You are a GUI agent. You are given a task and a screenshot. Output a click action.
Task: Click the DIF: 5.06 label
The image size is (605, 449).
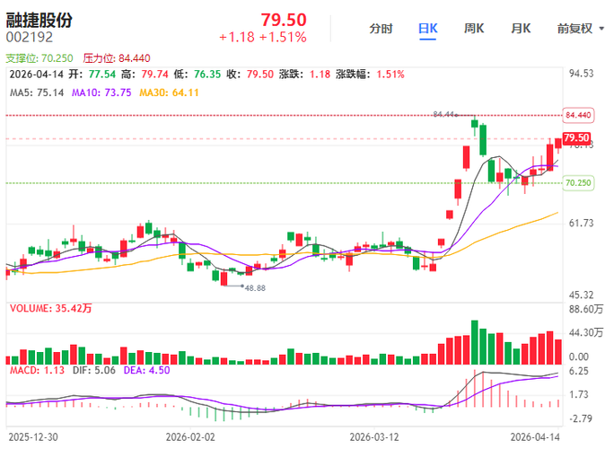(94, 370)
